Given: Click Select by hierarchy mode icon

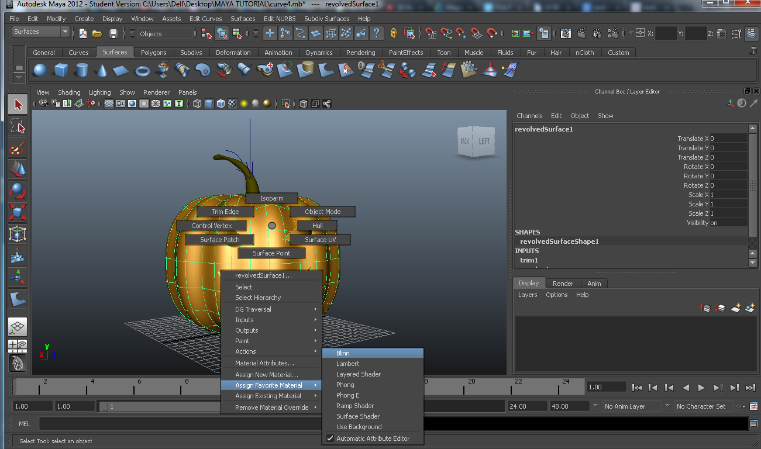Looking at the screenshot, I should 206,33.
